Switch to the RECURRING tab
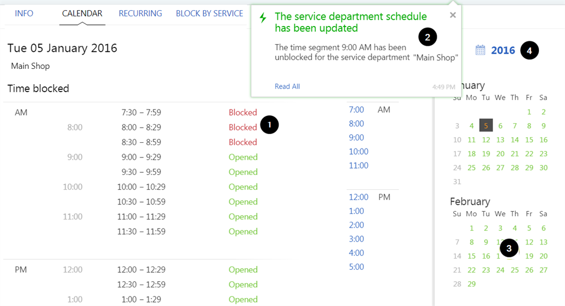565x306 pixels. tap(140, 13)
